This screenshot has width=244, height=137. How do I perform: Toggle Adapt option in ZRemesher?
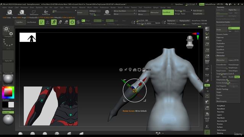(237, 77)
